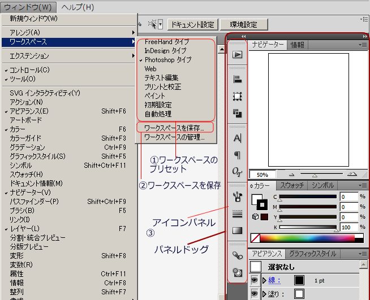Click the 環境設定 button

pyautogui.click(x=244, y=24)
